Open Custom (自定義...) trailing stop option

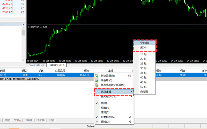[145, 92]
